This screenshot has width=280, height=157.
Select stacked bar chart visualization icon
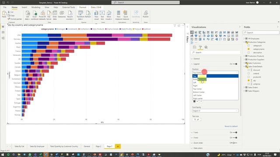click(x=192, y=32)
